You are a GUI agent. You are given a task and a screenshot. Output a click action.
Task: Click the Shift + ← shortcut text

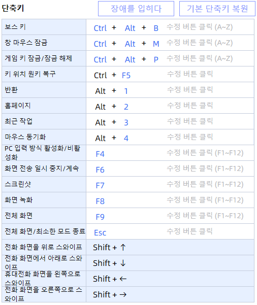(x=110, y=279)
